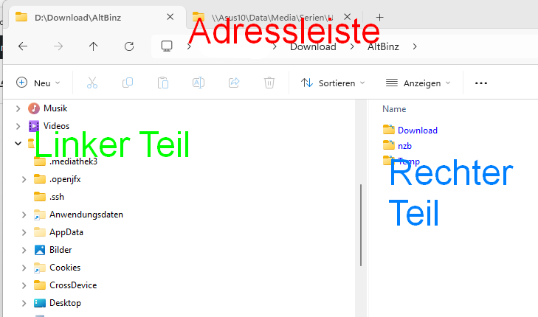Click the Desktop folder icon
The width and height of the screenshot is (538, 317).
(40, 303)
